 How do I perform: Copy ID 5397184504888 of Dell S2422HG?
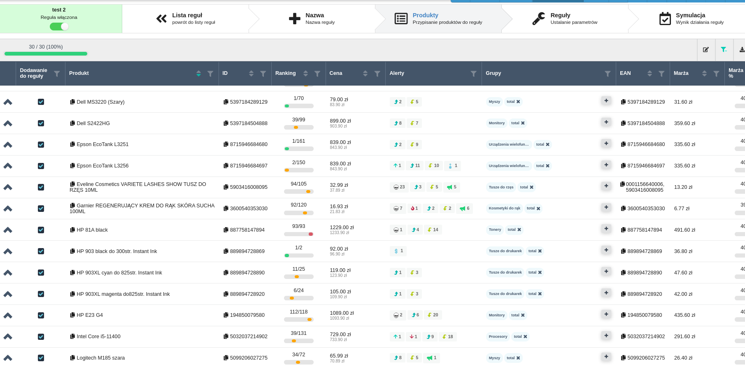click(x=226, y=123)
